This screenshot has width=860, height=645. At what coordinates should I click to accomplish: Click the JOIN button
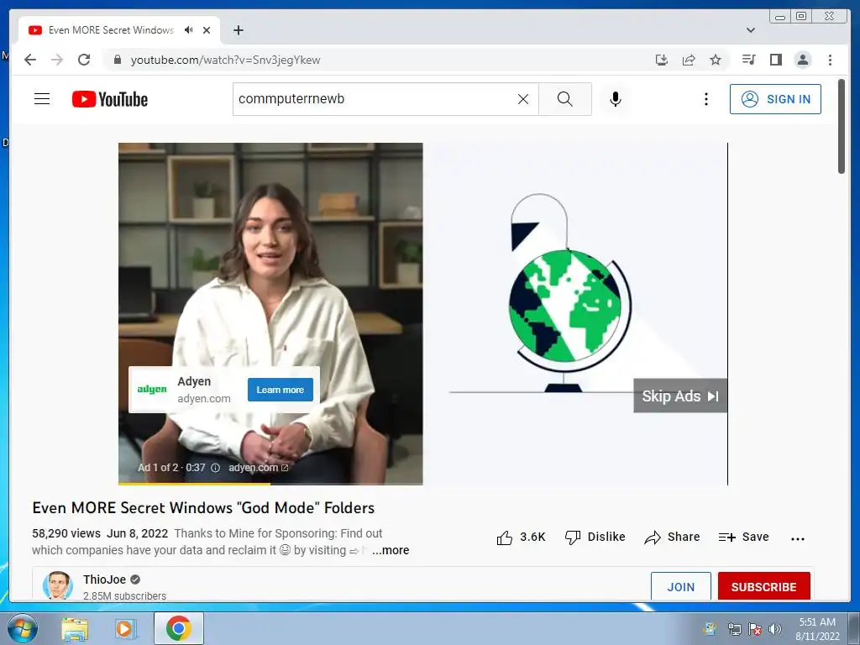pyautogui.click(x=680, y=586)
